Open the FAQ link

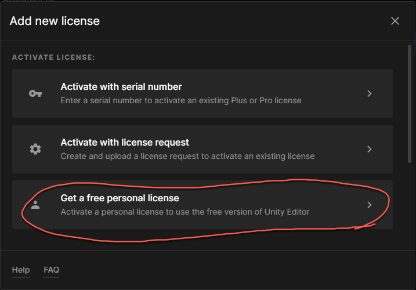pos(52,270)
